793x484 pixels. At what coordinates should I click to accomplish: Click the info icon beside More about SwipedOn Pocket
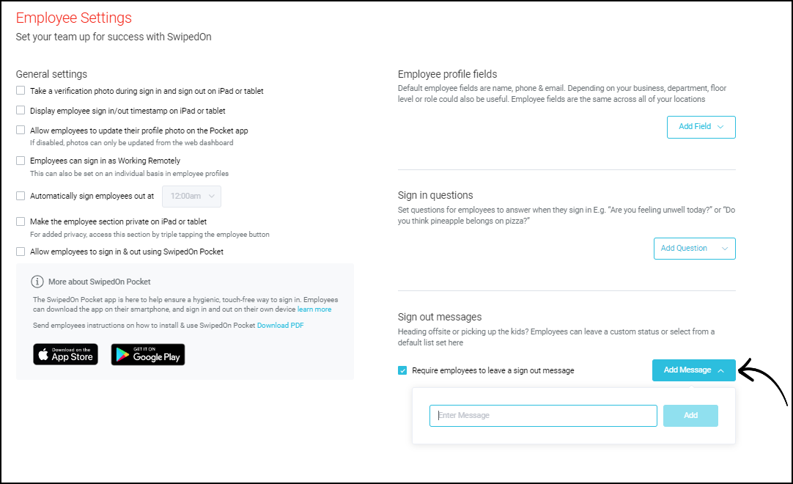(x=37, y=282)
